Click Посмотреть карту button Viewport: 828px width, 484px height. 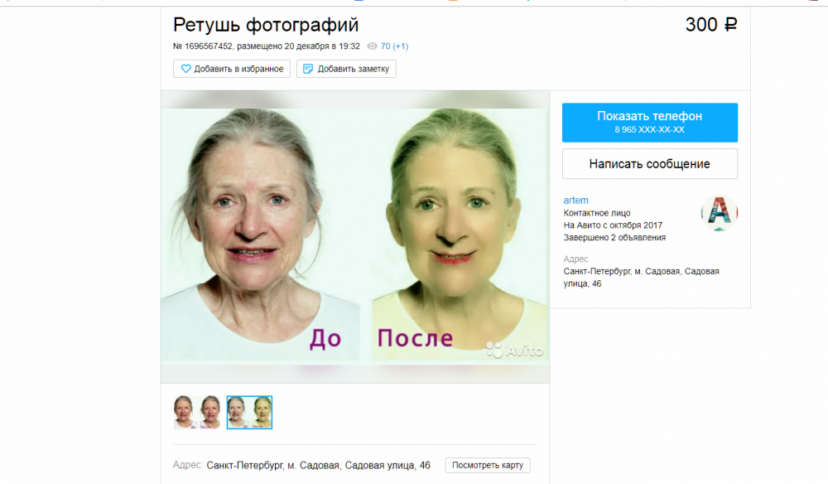click(x=487, y=465)
